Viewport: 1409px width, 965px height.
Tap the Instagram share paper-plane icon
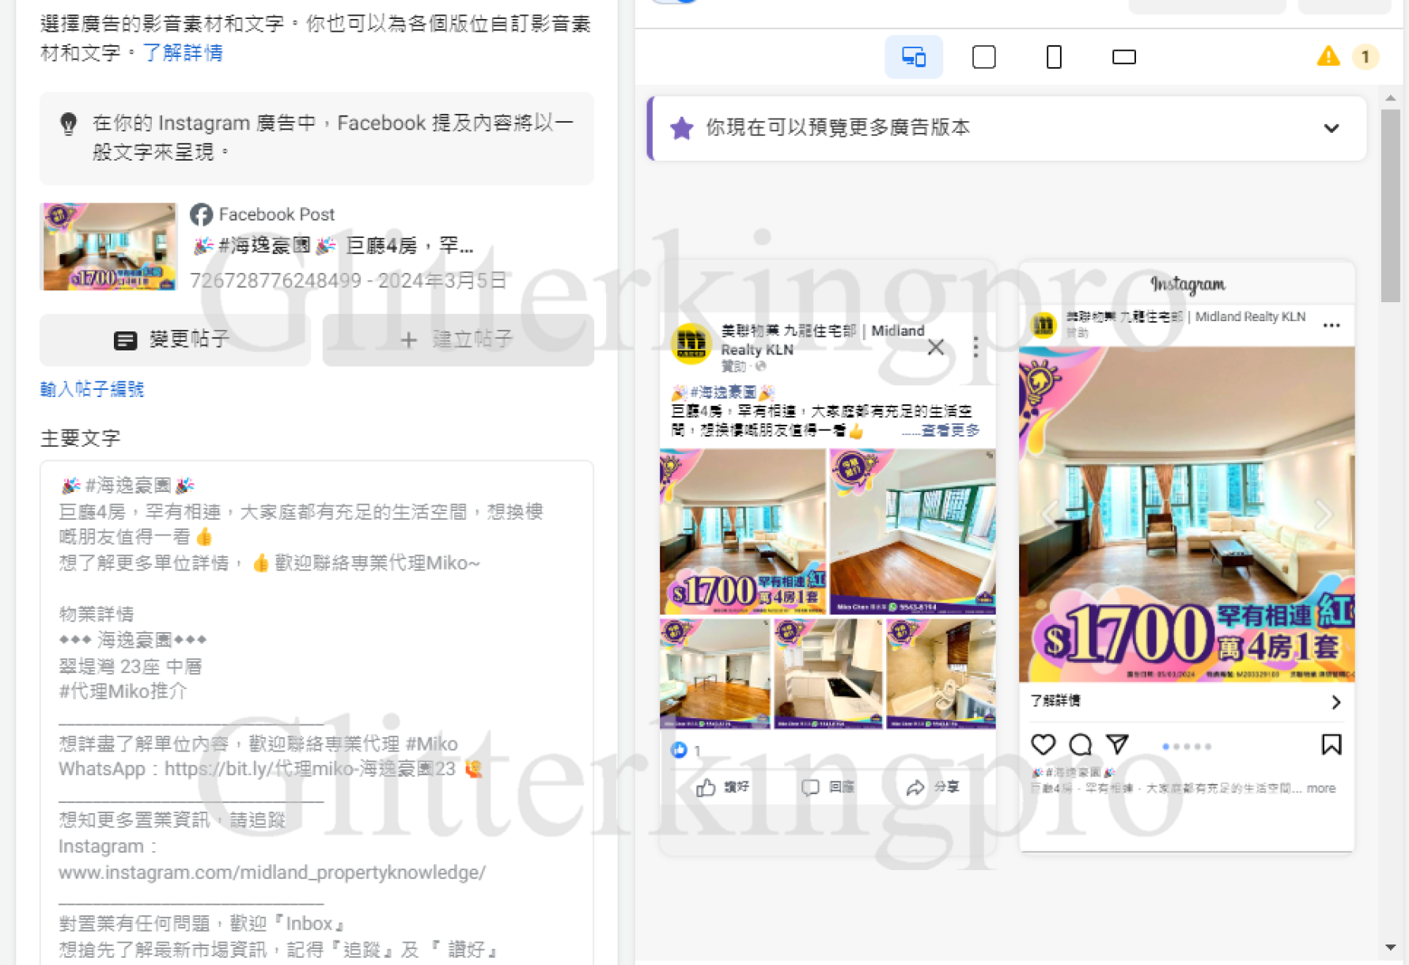pos(1116,744)
